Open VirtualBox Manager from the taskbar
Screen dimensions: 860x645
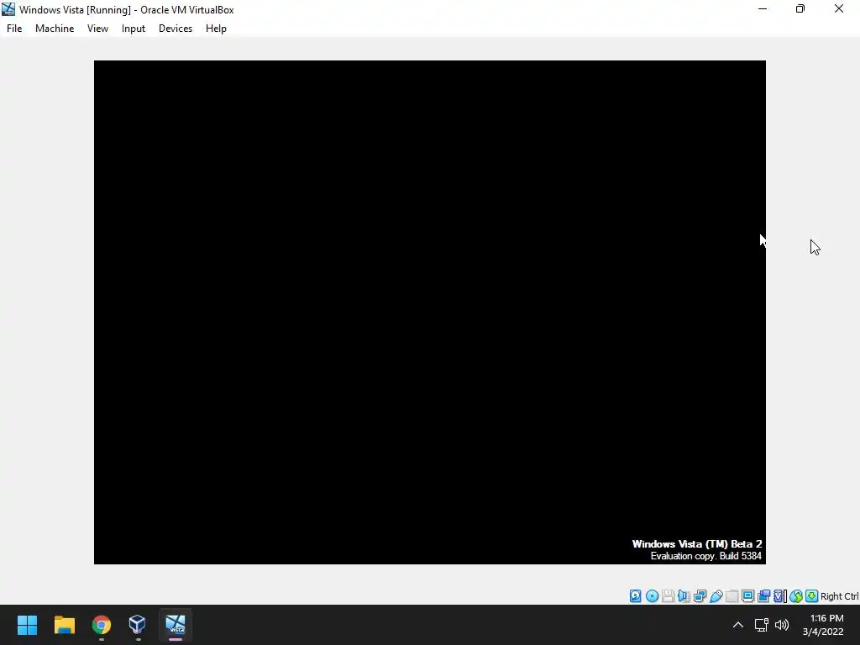pyautogui.click(x=137, y=625)
